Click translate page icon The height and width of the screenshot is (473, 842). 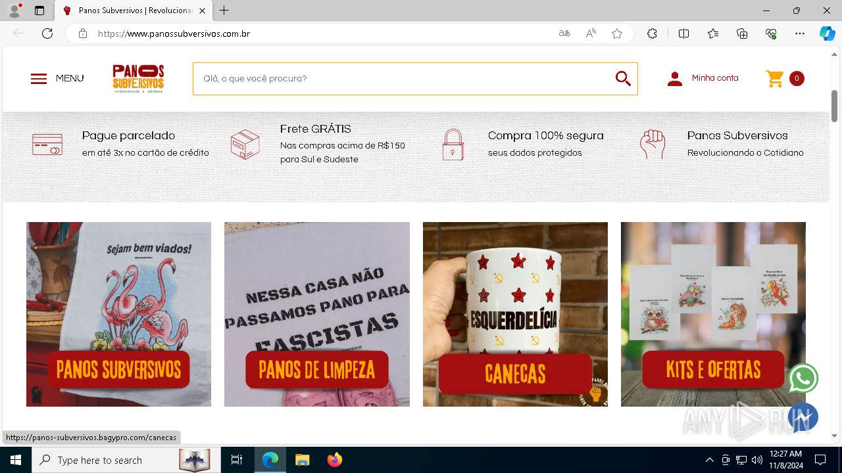[x=564, y=34]
